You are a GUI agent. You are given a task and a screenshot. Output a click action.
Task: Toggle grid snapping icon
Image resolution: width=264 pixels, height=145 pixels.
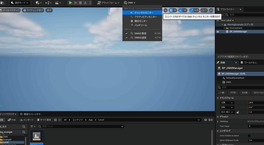tap(171, 10)
